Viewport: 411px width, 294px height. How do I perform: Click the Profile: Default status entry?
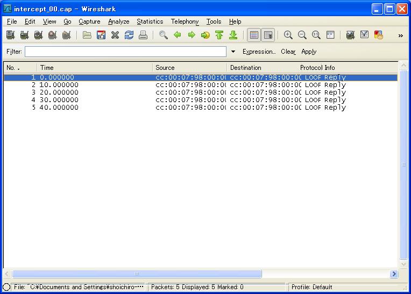(x=311, y=287)
